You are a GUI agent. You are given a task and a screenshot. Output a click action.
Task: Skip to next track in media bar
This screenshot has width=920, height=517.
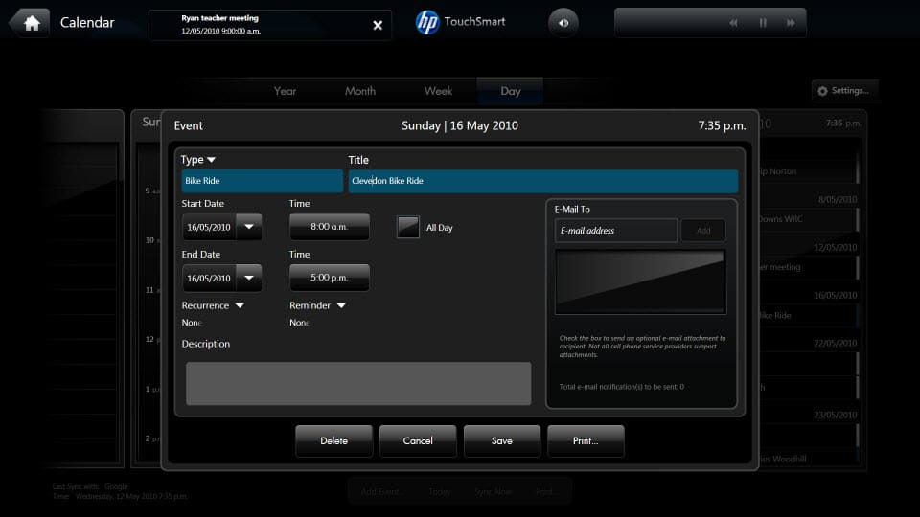pyautogui.click(x=791, y=23)
